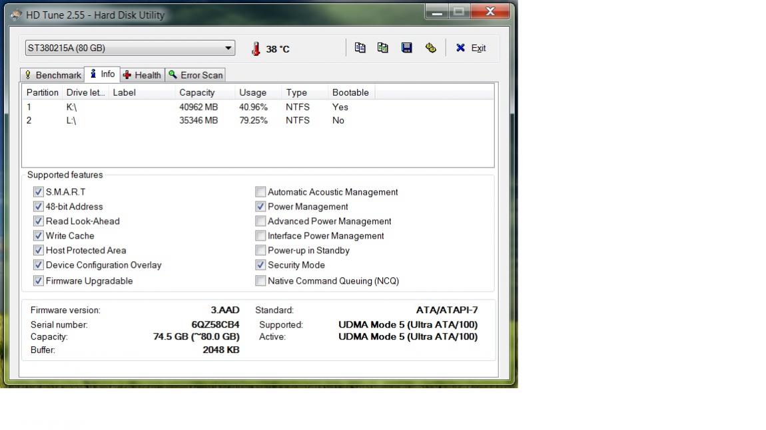The width and height of the screenshot is (766, 430).
Task: Select the Info tab
Action: pos(103,74)
